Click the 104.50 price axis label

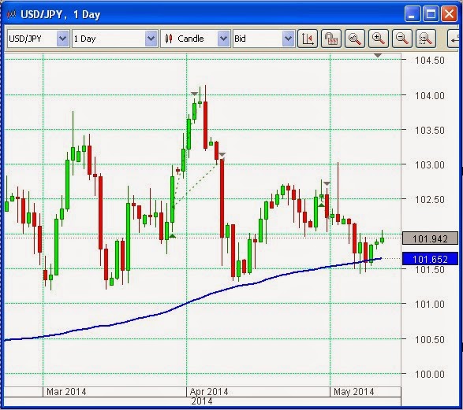[429, 61]
